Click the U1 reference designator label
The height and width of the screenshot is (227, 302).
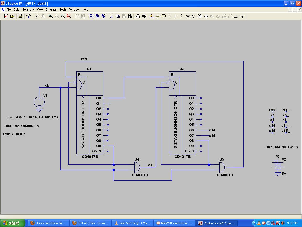coord(89,69)
